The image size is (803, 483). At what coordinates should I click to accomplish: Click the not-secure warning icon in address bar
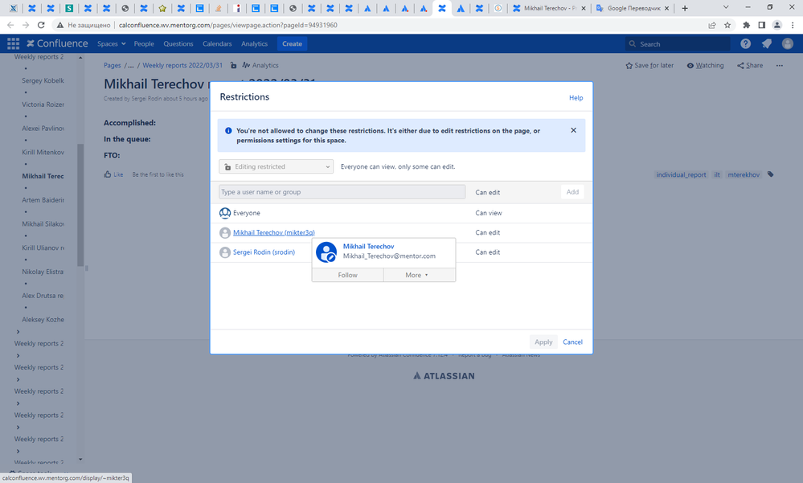click(x=60, y=25)
